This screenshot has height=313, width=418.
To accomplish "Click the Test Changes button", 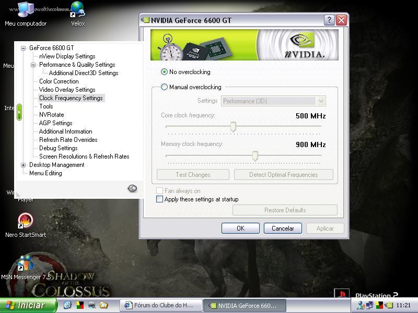I will [193, 175].
